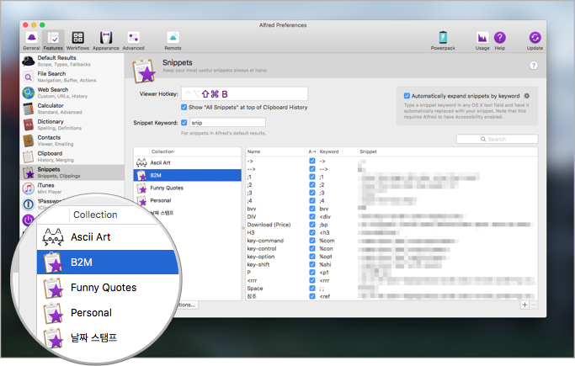Select the Ascii Art collection

(188, 162)
